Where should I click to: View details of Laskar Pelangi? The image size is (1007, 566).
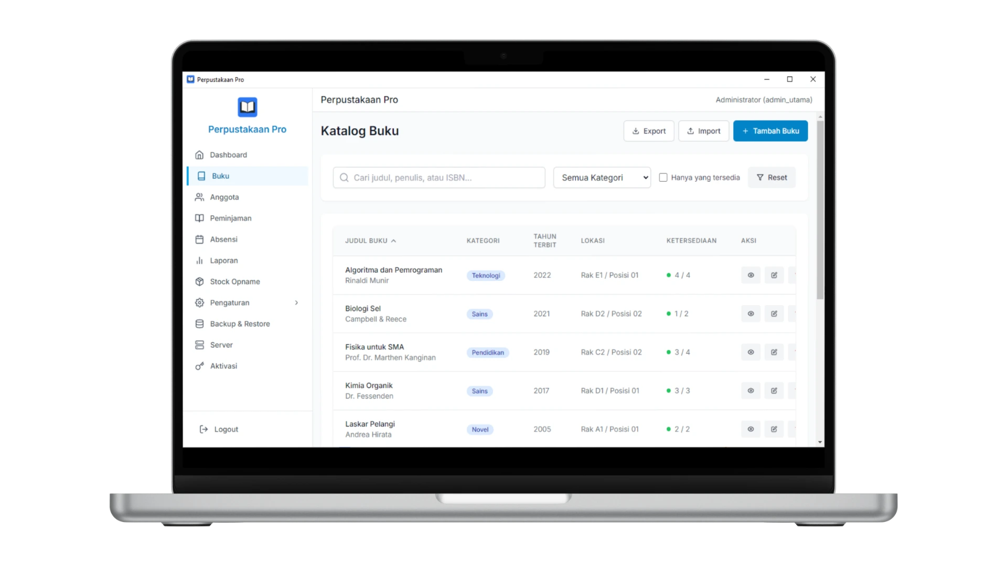coord(751,429)
